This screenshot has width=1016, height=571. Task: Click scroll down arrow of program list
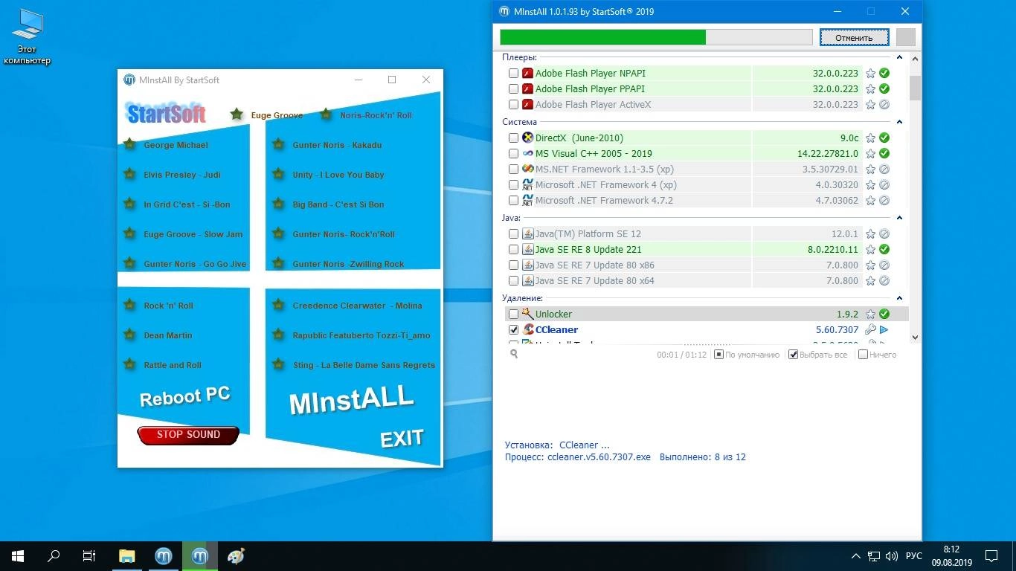(915, 338)
